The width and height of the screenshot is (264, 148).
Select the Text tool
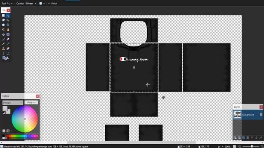pos(3,53)
